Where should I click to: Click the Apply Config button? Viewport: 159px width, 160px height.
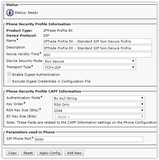point(50,153)
